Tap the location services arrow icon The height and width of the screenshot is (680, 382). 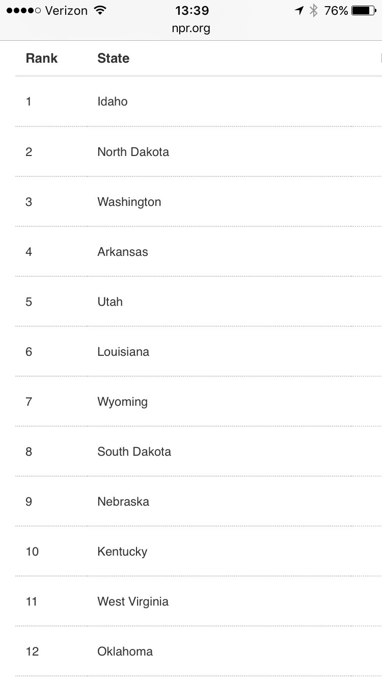coord(299,11)
